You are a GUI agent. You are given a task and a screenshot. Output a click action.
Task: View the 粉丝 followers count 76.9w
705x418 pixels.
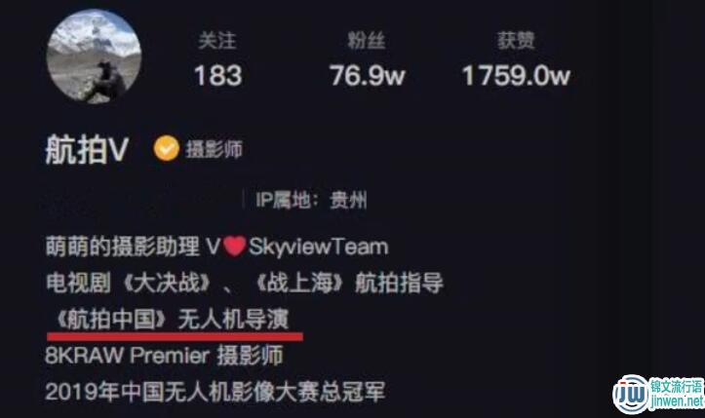(368, 75)
